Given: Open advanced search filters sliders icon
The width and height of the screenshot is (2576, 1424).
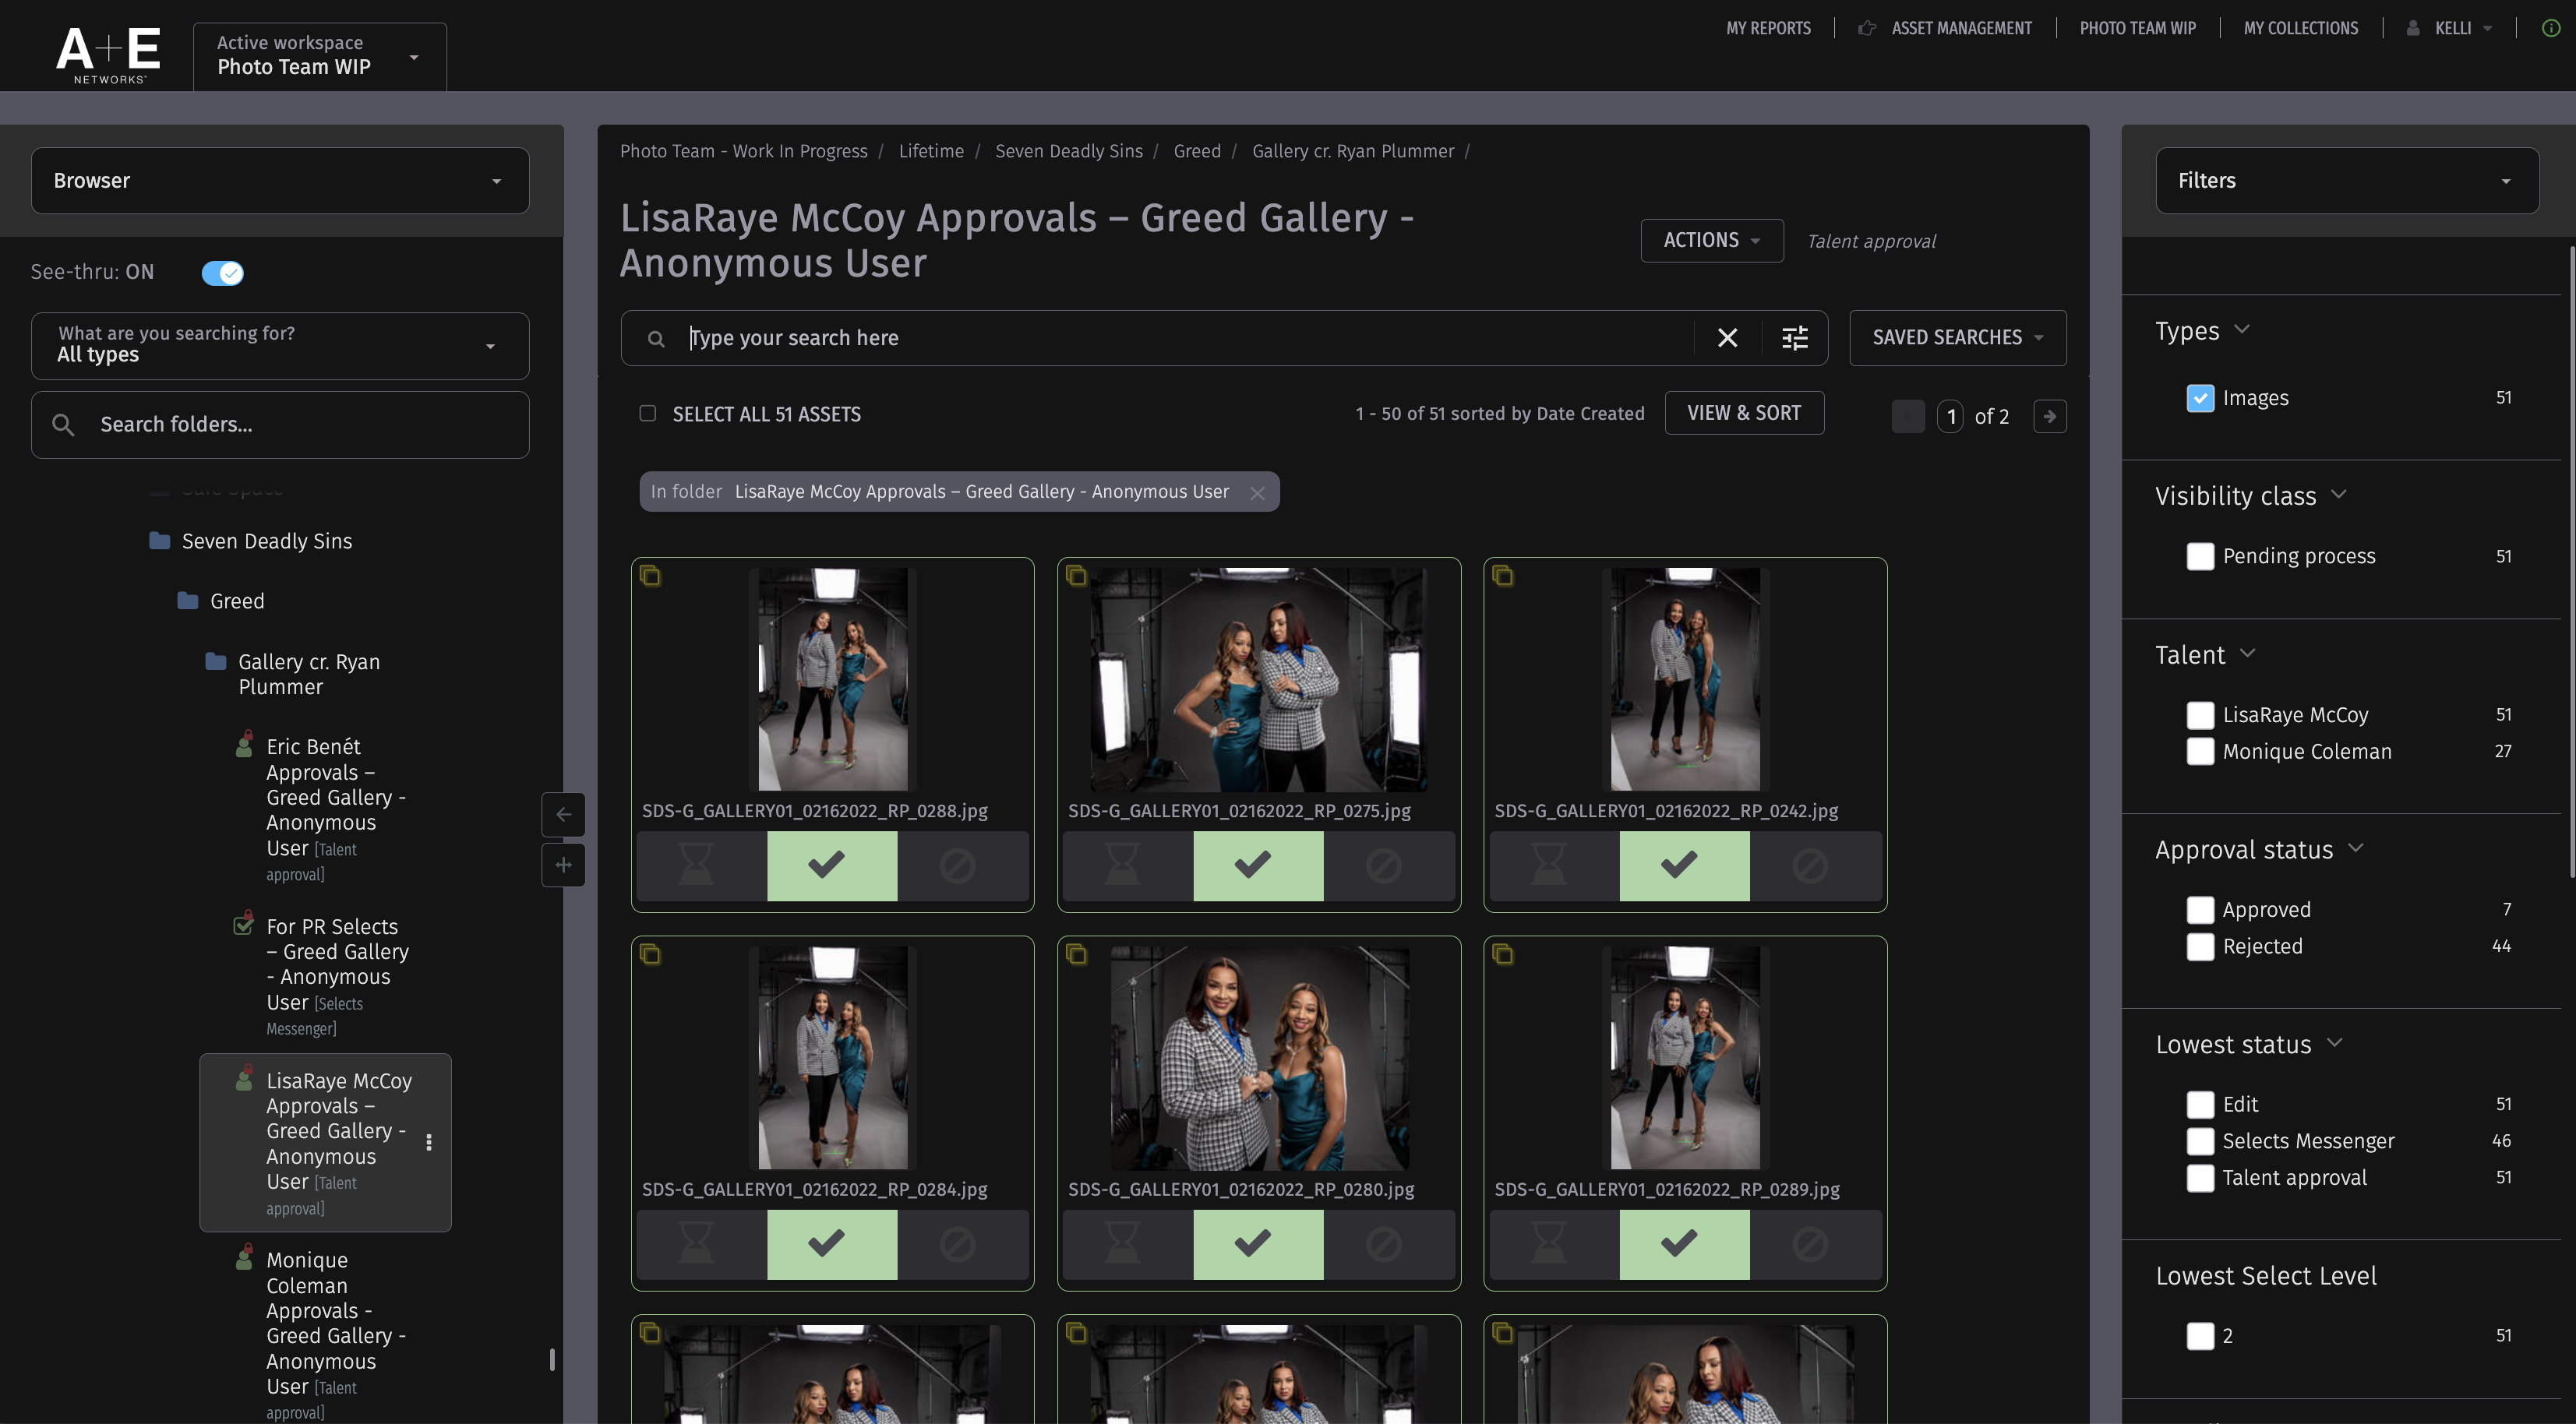Looking at the screenshot, I should [x=1794, y=338].
